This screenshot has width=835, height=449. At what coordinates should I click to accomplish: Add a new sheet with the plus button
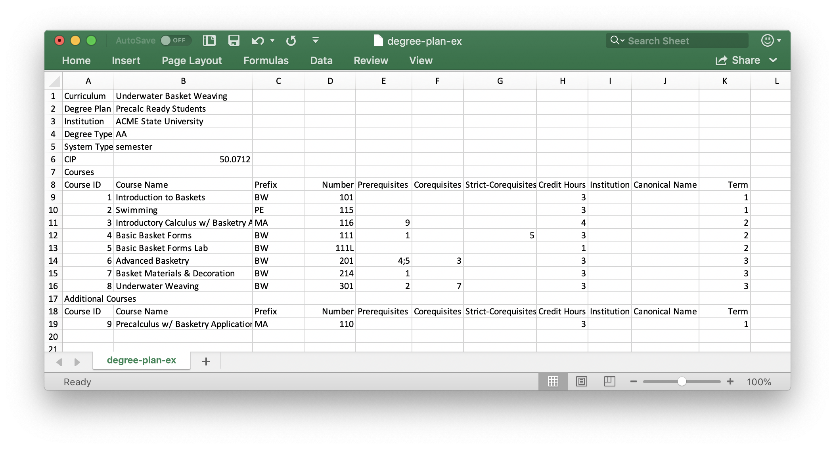(206, 361)
